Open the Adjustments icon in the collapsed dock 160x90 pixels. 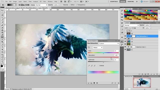[x=122, y=41]
